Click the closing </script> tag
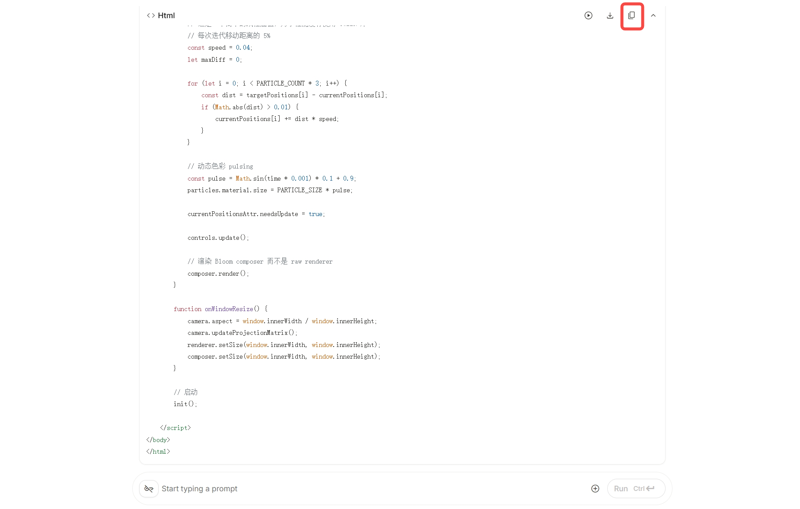The image size is (800, 509). coord(175,428)
